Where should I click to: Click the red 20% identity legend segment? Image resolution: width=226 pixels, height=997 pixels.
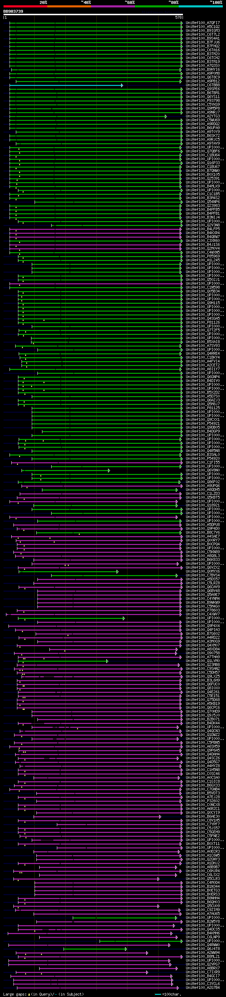[x=25, y=6]
